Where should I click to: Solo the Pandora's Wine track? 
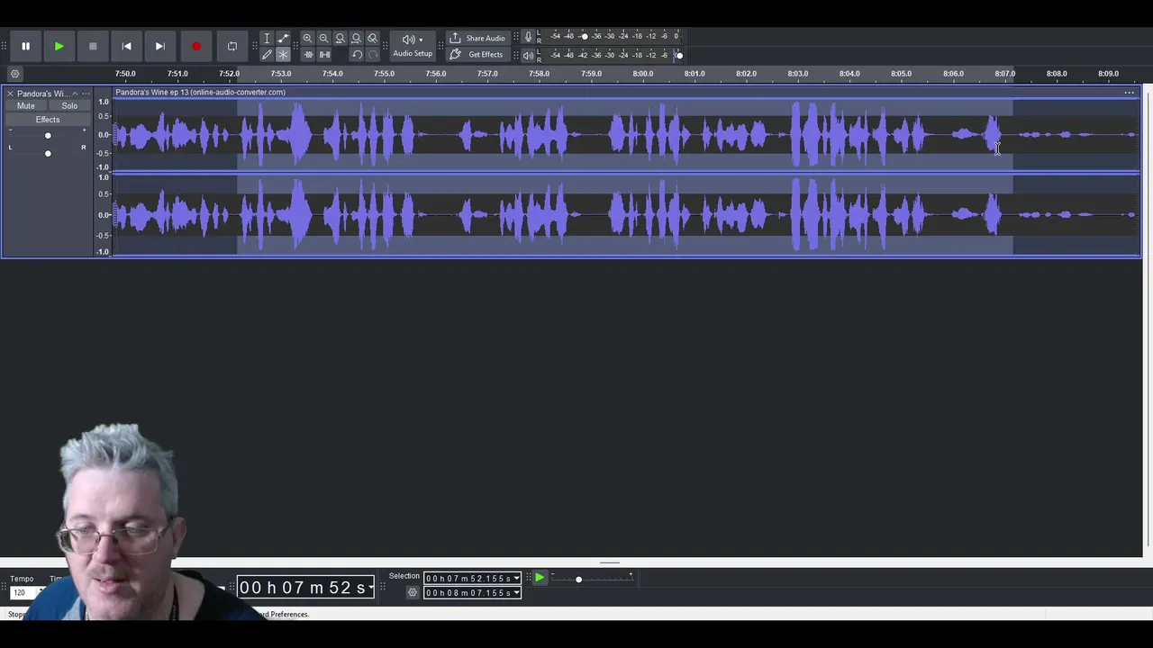click(x=69, y=106)
